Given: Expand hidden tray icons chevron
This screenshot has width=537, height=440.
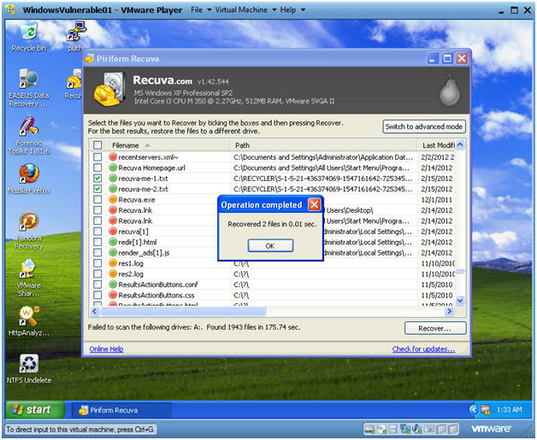Looking at the screenshot, I should coord(474,409).
